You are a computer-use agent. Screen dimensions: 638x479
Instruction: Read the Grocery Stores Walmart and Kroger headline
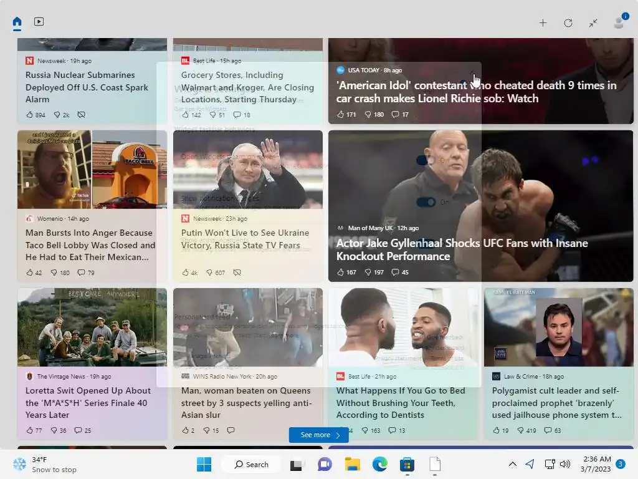coord(247,87)
